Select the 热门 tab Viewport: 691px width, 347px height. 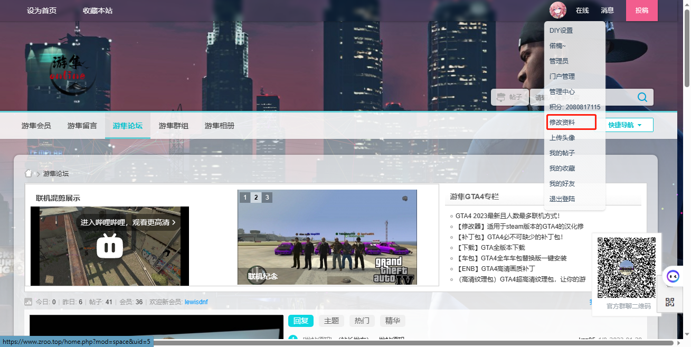pos(362,321)
